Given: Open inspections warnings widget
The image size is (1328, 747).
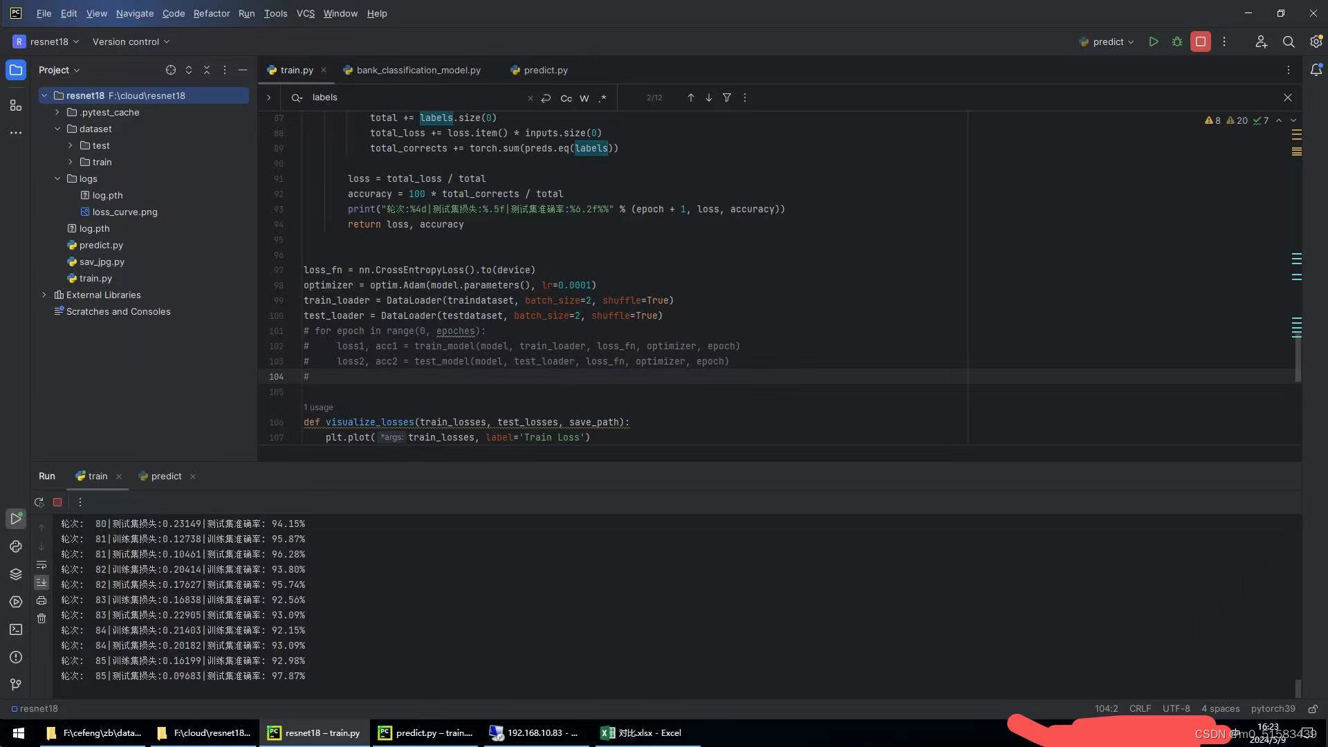Looking at the screenshot, I should [x=1237, y=120].
